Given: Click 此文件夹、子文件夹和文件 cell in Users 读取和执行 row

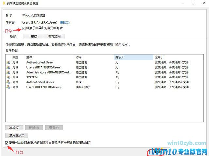Looking at the screenshot, I should coord(172,87).
